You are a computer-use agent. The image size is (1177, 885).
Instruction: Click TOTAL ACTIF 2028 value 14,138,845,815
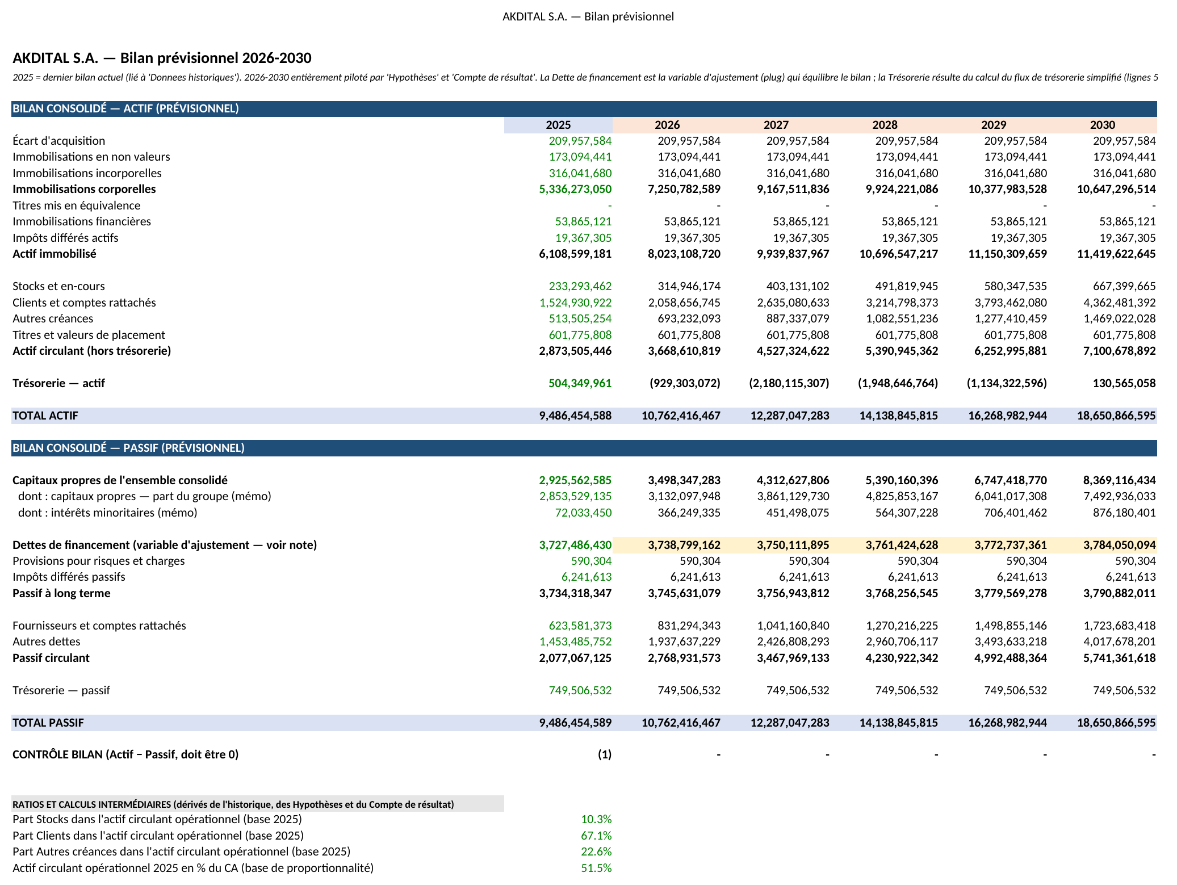pyautogui.click(x=899, y=416)
